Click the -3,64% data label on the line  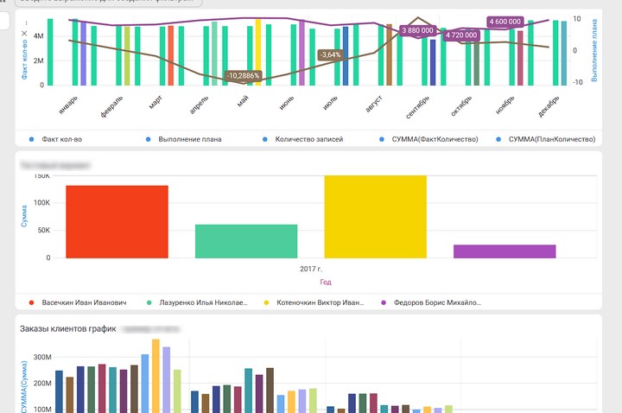(x=330, y=54)
